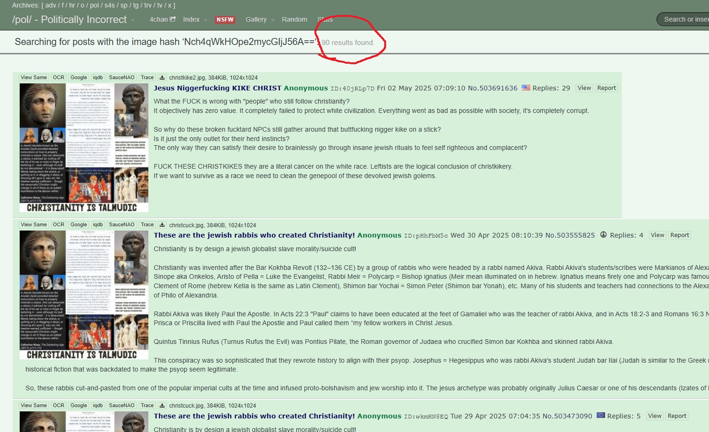Screen dimensions: 709x432
Task: Click poster ID 'ID:40jRLp7D'
Action: (x=352, y=89)
